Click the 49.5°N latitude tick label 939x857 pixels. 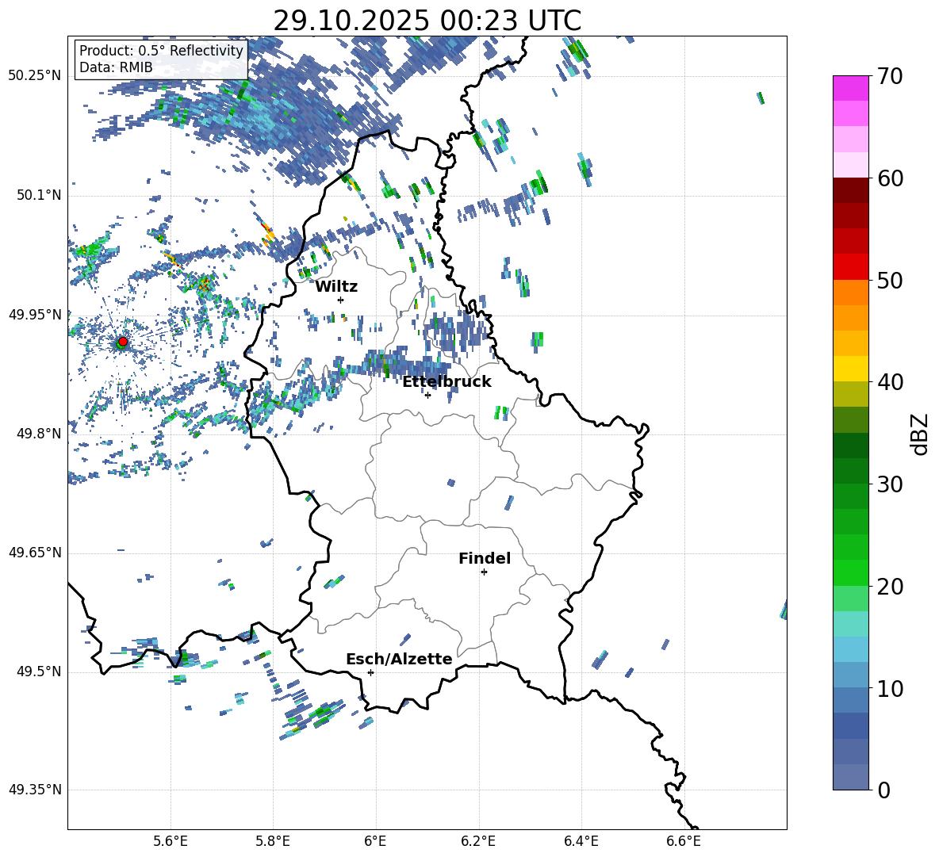(39, 671)
